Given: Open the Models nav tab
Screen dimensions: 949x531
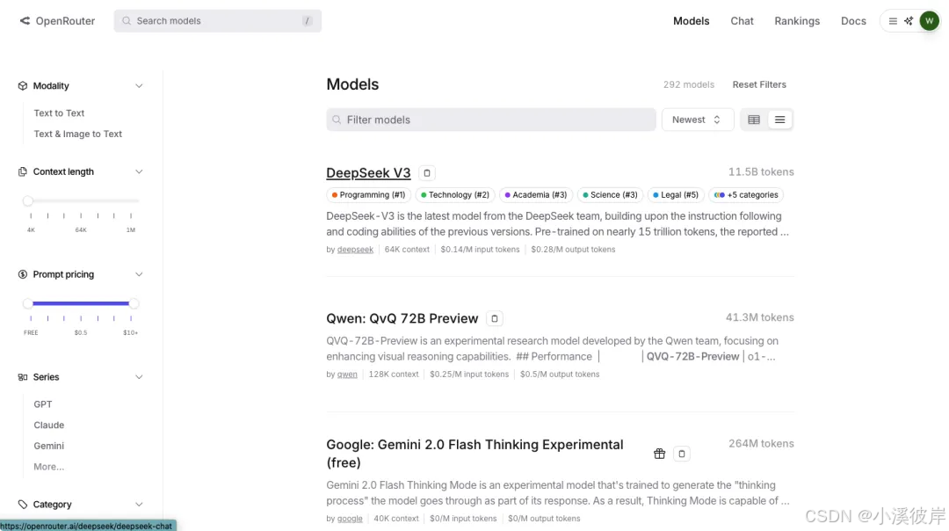Looking at the screenshot, I should pyautogui.click(x=691, y=21).
